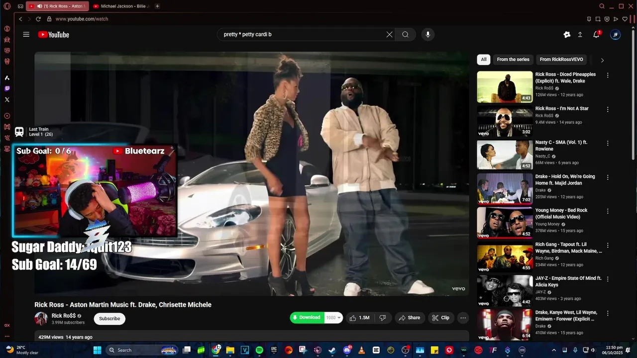Go to YouTube home via logo
Viewport: 637px width, 358px height.
53,34
